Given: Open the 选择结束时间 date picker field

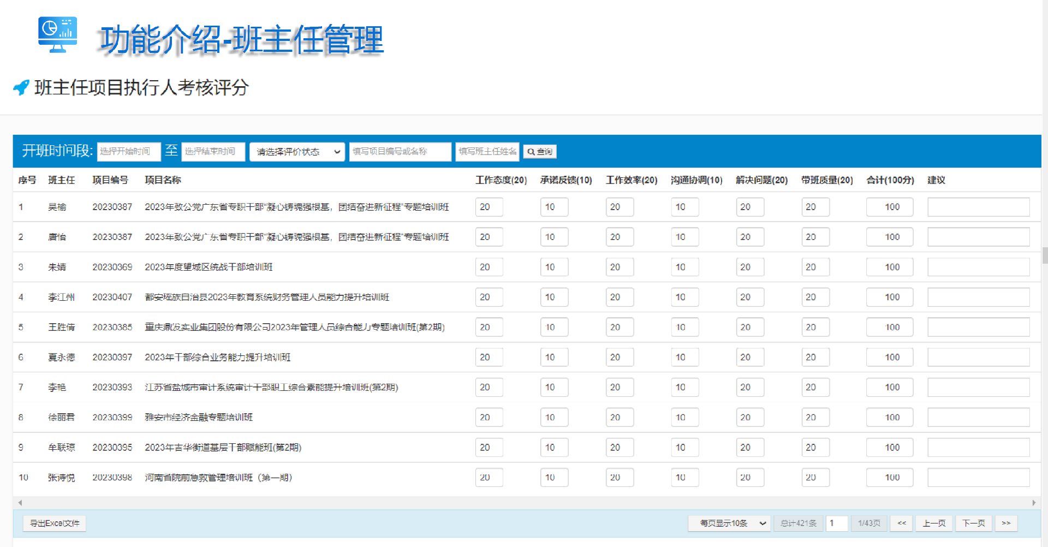Looking at the screenshot, I should pos(213,152).
